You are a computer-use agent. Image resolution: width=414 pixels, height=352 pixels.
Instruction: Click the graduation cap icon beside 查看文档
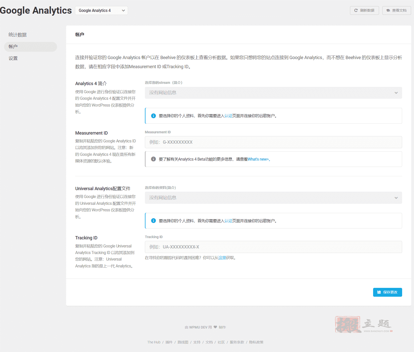[388, 10]
